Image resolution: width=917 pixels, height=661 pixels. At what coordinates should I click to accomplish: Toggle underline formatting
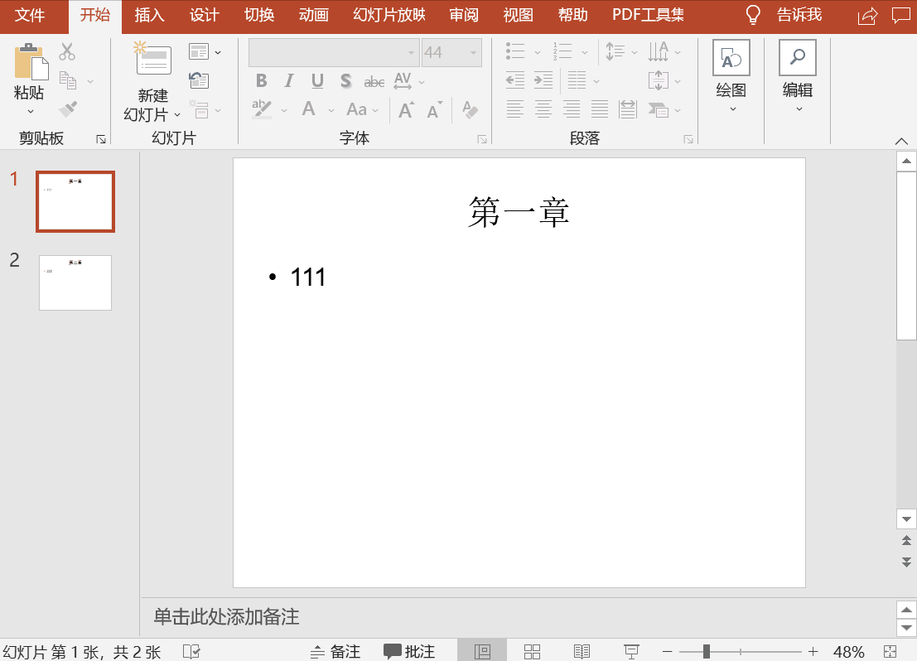click(316, 81)
